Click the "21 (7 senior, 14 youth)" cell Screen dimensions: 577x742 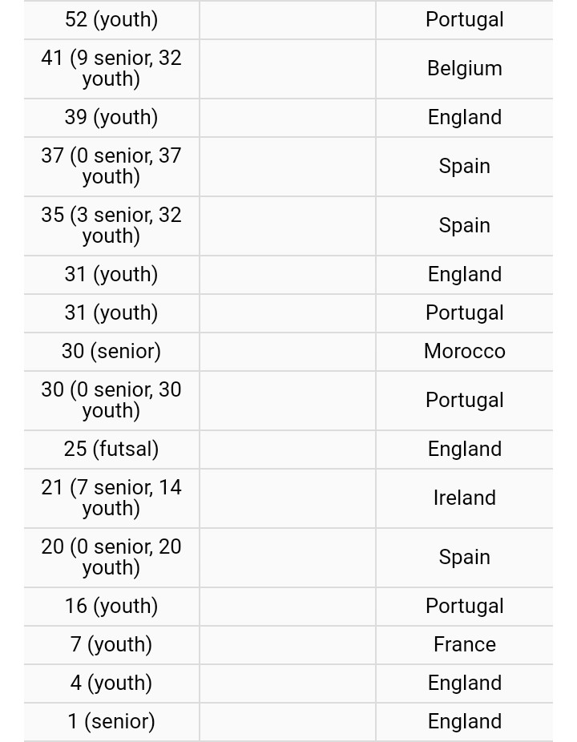point(111,498)
